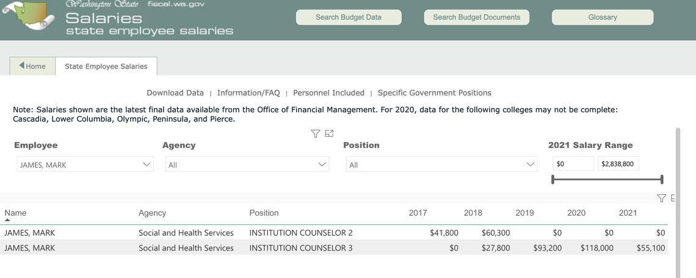
Task: Click the fiscal.wa.gov header link
Action: pyautogui.click(x=176, y=4)
